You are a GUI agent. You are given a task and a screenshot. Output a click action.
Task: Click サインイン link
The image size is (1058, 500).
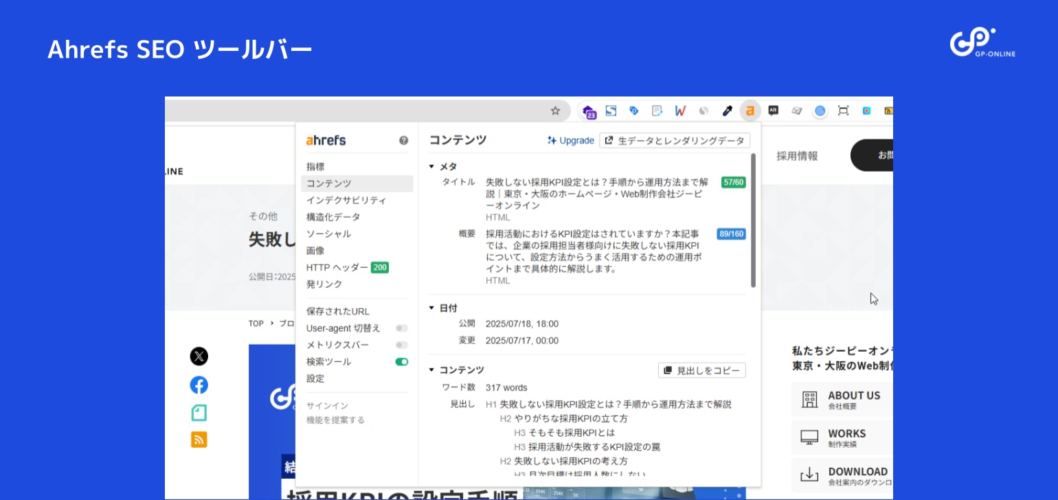coord(327,406)
